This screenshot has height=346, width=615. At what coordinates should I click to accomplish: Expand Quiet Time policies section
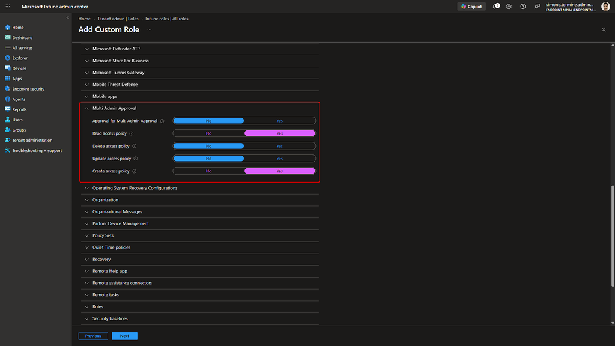[x=199, y=247]
